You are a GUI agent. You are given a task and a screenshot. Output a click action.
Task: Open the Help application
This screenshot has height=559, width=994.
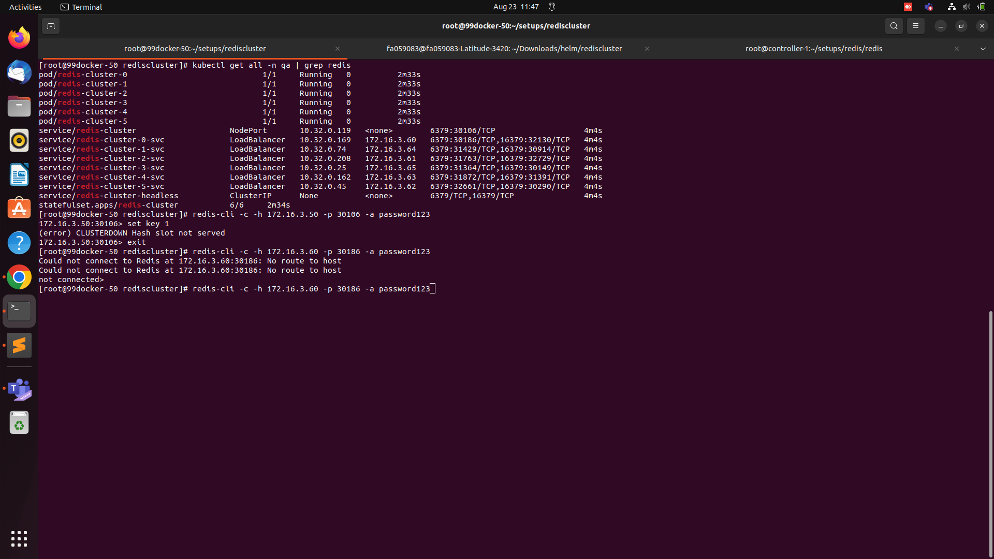(x=19, y=242)
